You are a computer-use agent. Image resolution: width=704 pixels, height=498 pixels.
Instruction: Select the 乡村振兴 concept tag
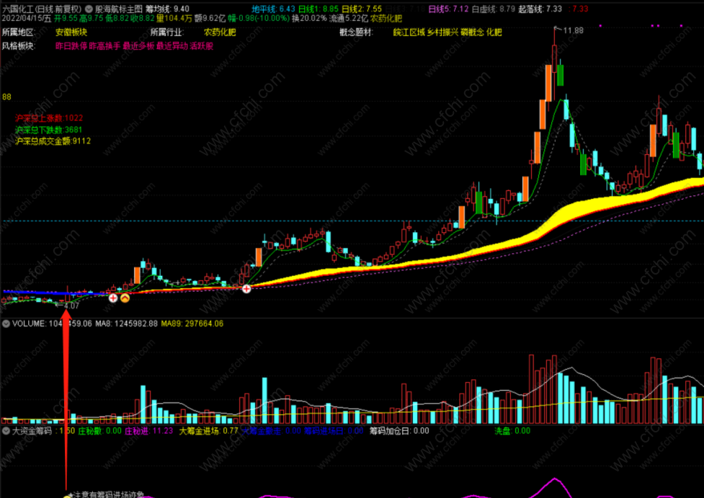click(x=441, y=32)
